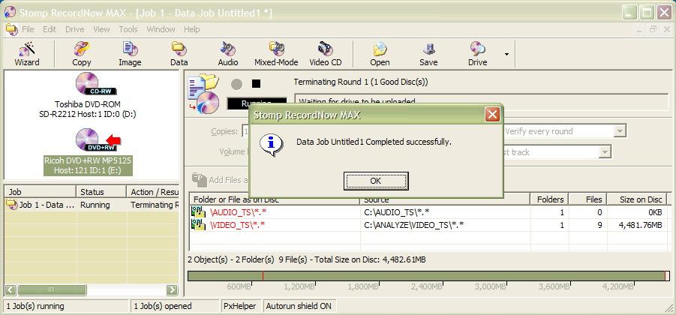Viewport: 676px width, 315px height.
Task: Select the Job 1 - Data row
Action: [x=92, y=205]
